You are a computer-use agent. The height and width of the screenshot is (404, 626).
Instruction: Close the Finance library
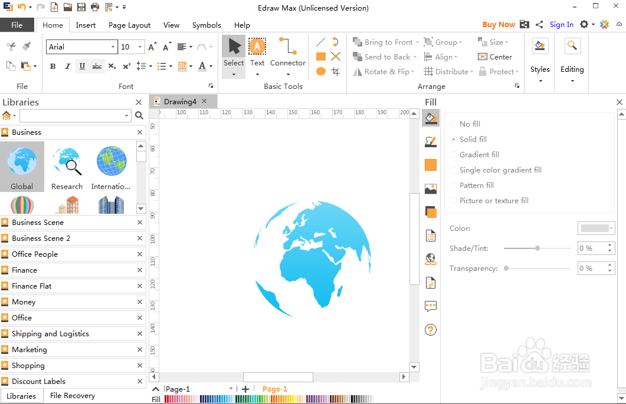pyautogui.click(x=140, y=270)
